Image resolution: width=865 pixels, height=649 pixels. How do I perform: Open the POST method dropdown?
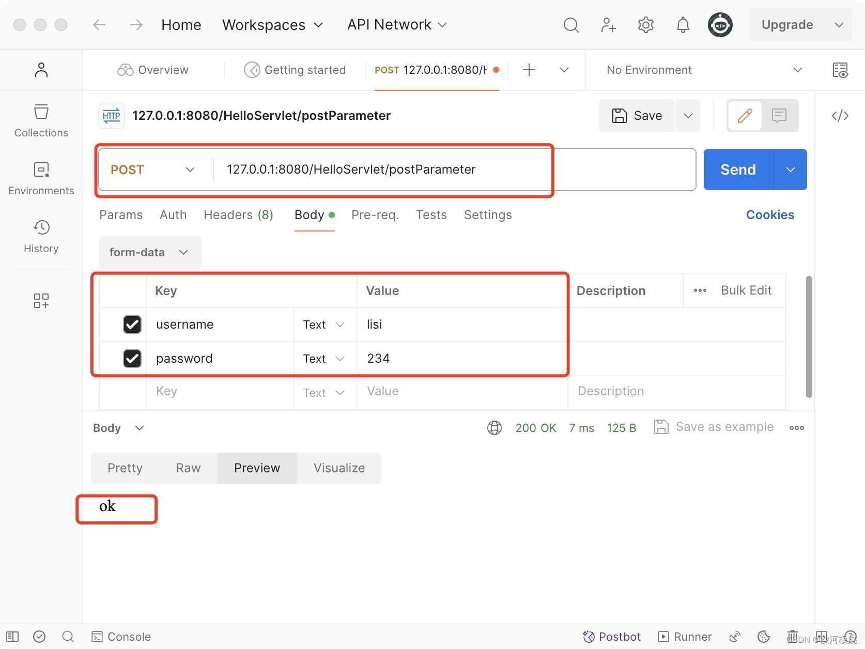[153, 169]
